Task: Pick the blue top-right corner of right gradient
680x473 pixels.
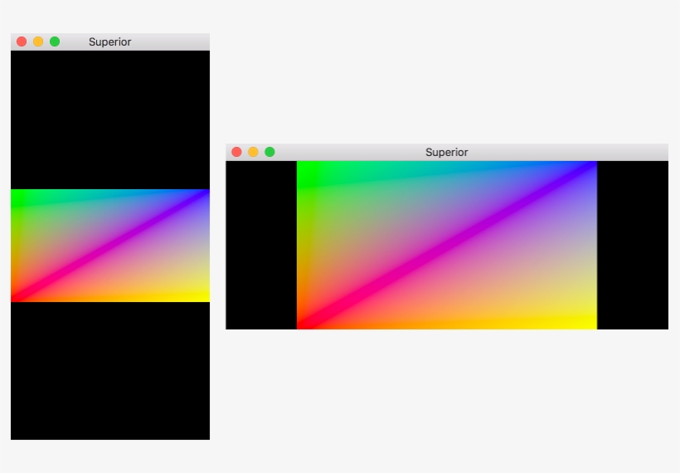Action: [590, 168]
